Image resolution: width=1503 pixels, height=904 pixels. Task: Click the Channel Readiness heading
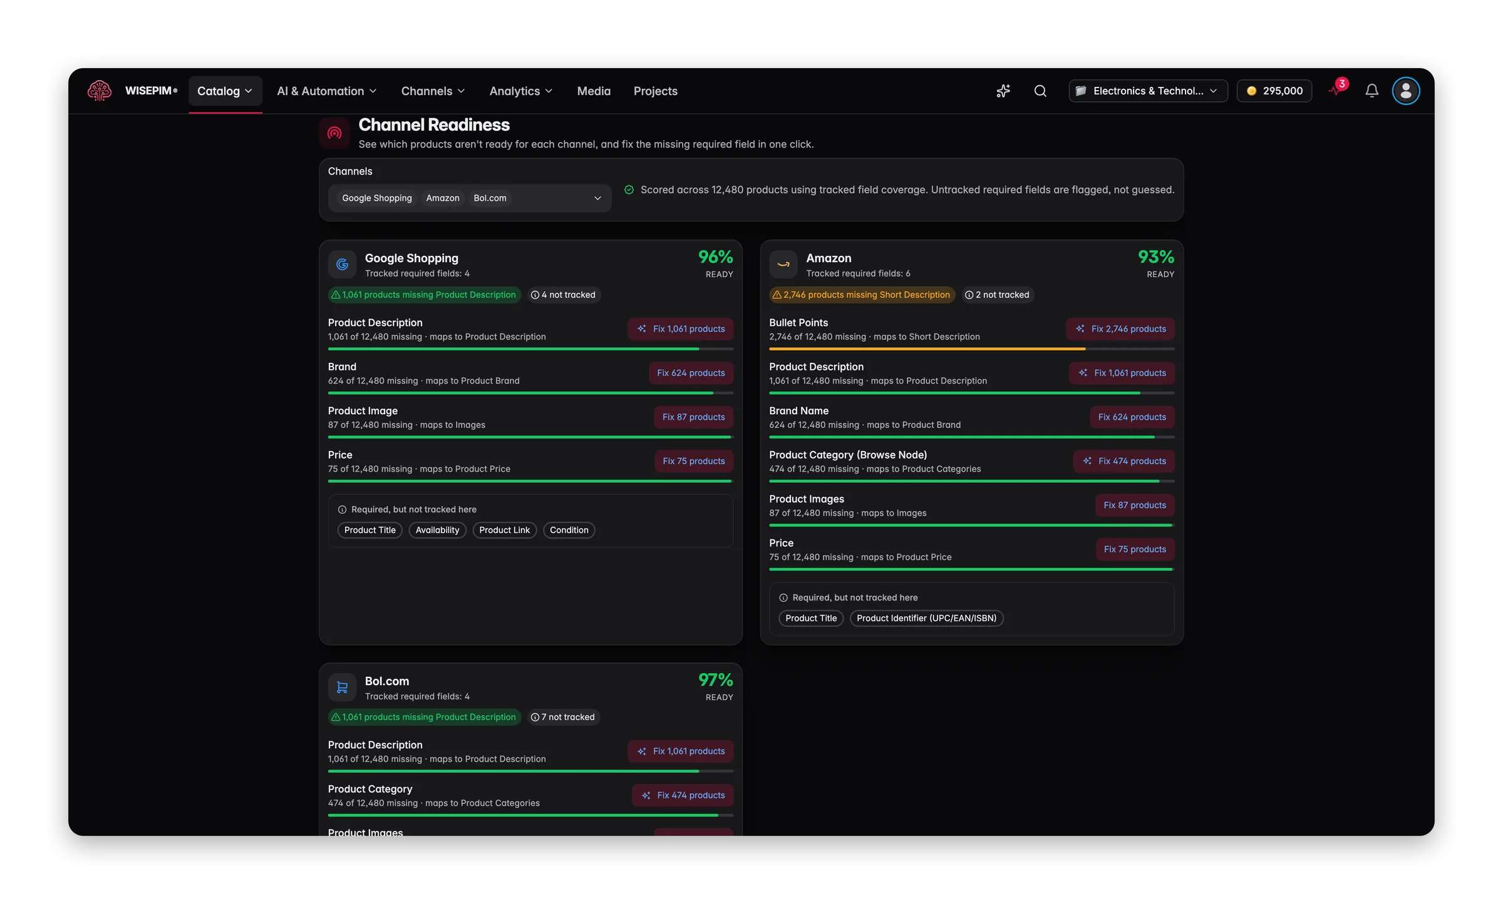[434, 125]
